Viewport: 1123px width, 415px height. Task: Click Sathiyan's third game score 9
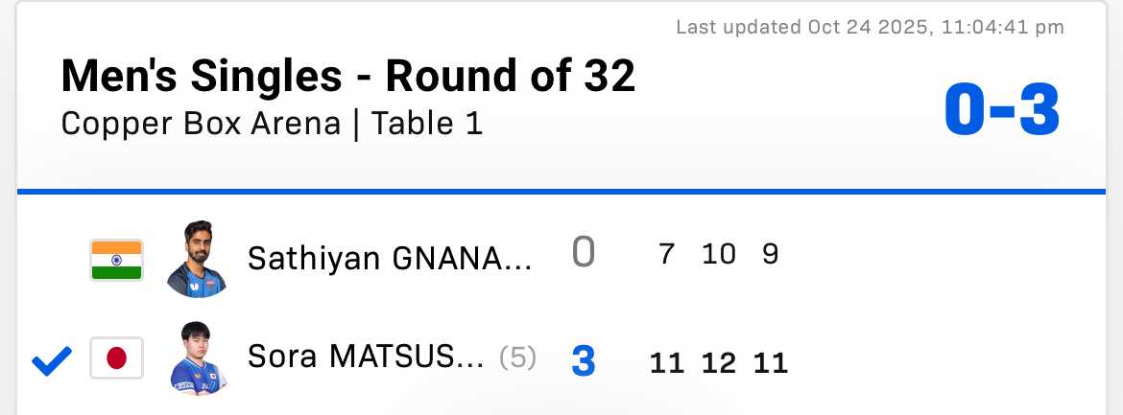[770, 254]
